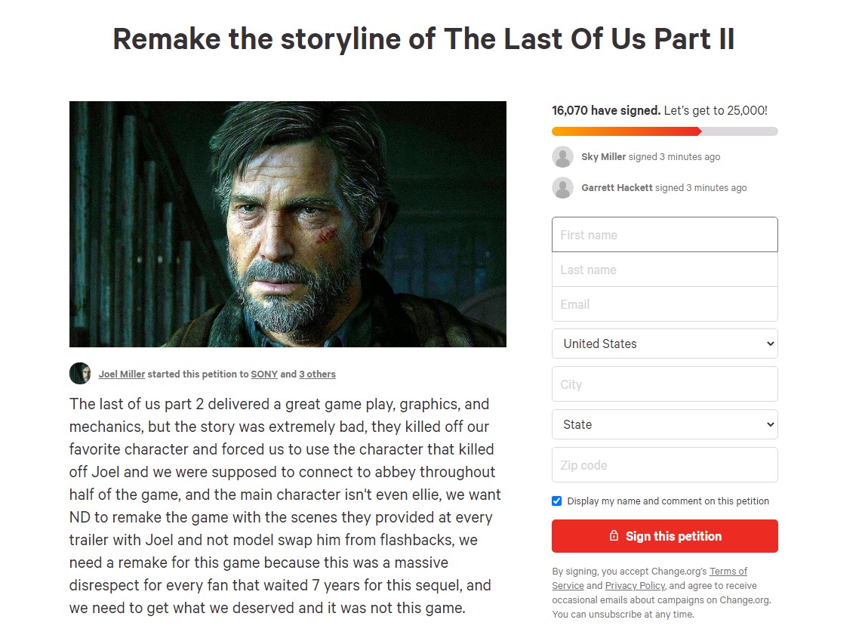
Task: Focus the First name field
Action: (664, 235)
